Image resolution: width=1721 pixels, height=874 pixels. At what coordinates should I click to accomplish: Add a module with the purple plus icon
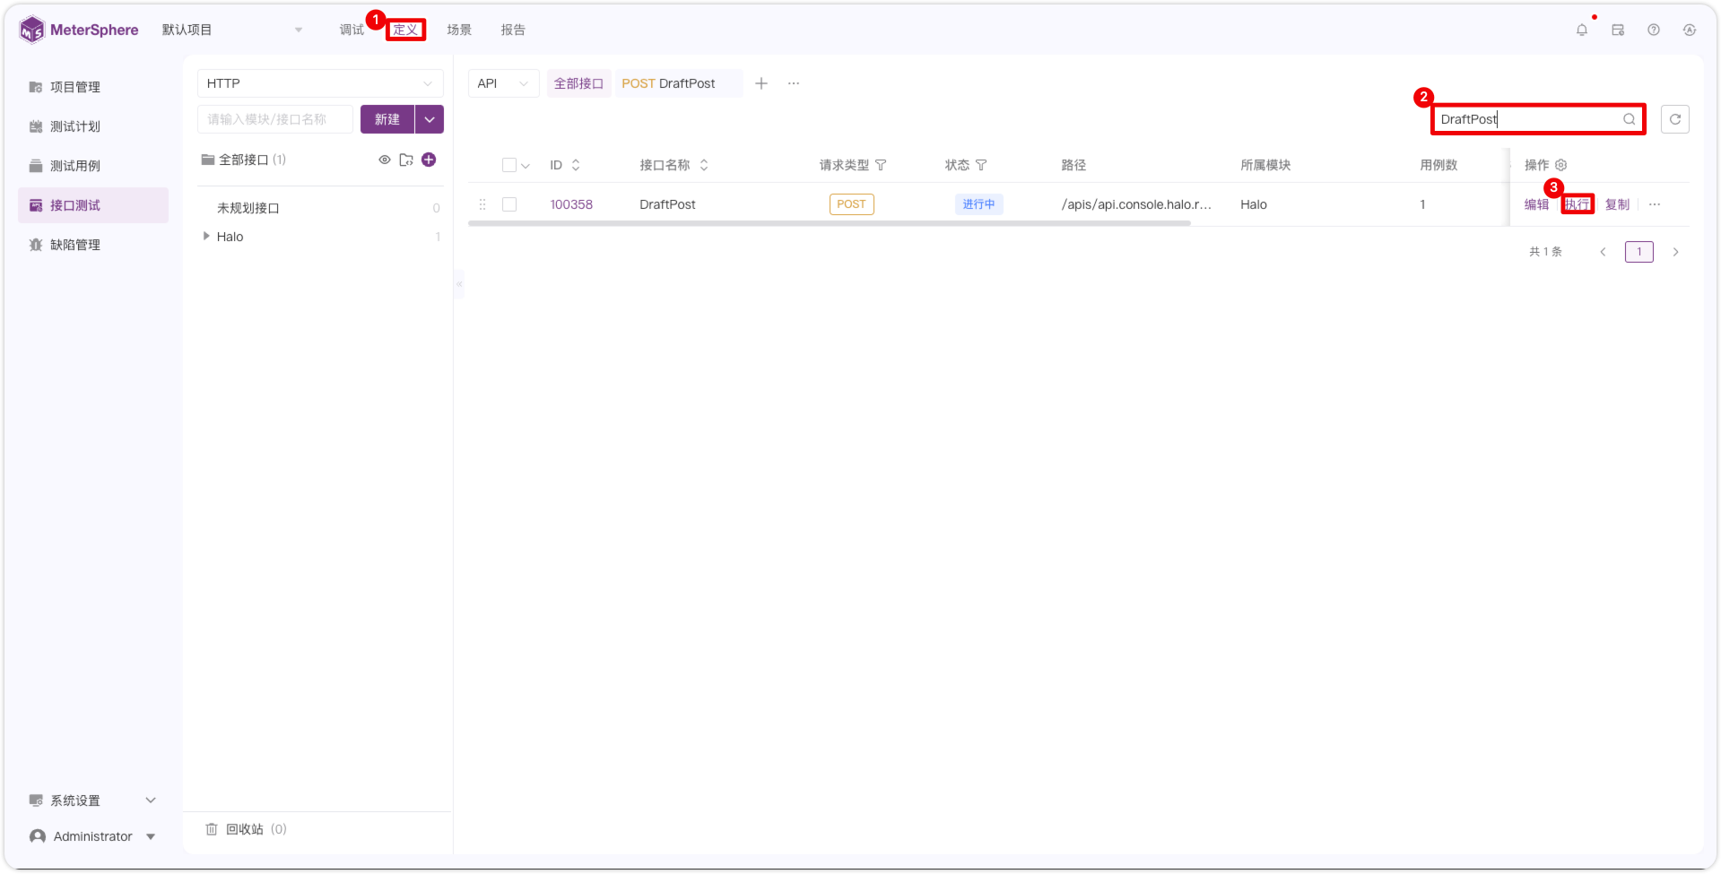pos(429,160)
